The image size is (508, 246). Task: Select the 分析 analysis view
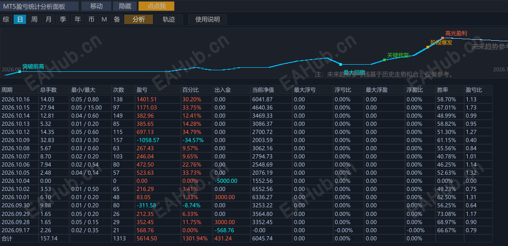[139, 19]
